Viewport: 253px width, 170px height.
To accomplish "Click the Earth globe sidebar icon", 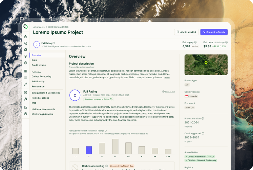I will click(25, 50).
